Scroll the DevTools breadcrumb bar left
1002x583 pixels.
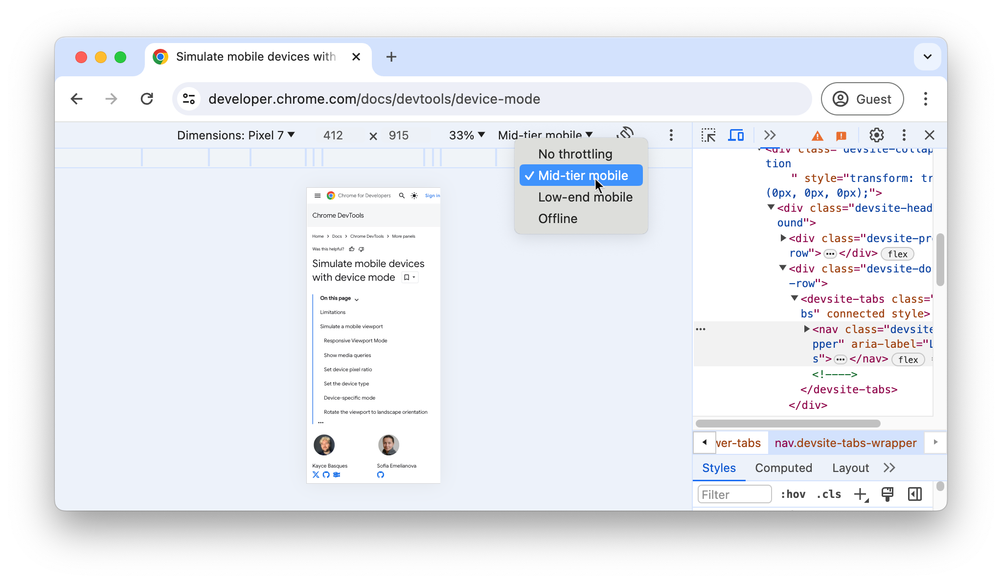pos(705,443)
